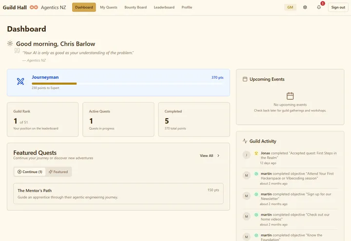Open The Mentor's Path quest card
Image resolution: width=351 pixels, height=241 pixels.
click(118, 194)
